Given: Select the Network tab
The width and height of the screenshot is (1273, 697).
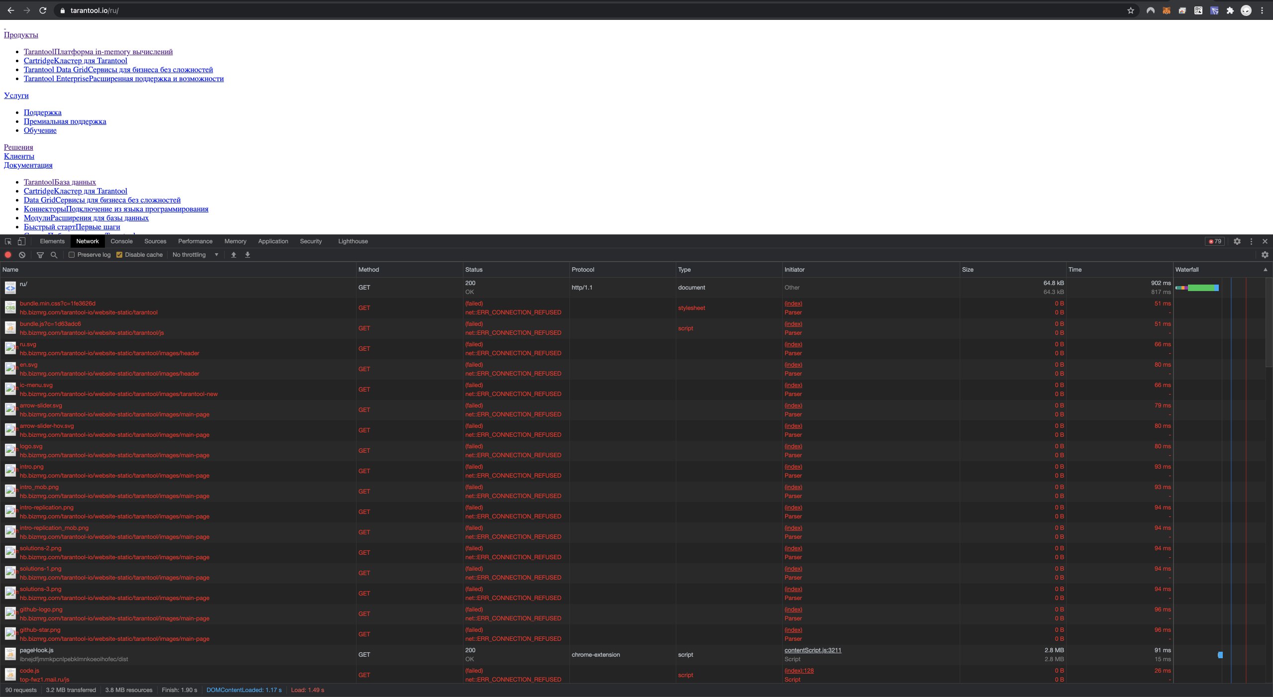Looking at the screenshot, I should click(x=88, y=241).
